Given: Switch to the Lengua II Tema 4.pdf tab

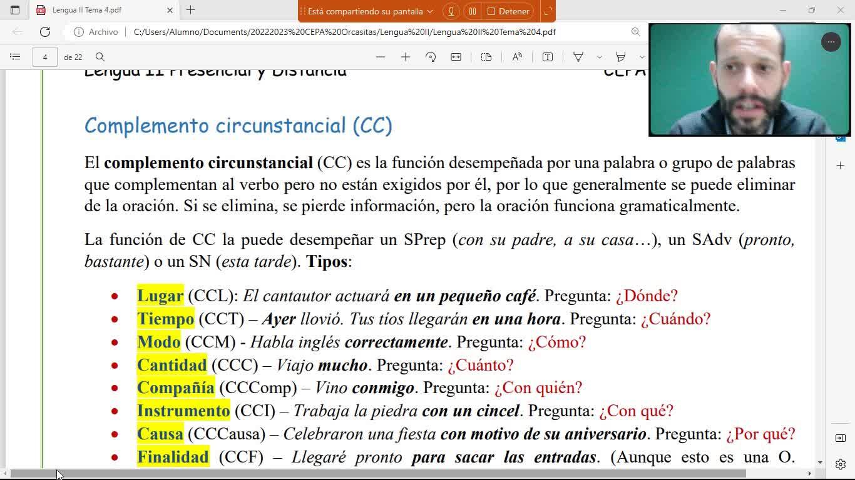Looking at the screenshot, I should pyautogui.click(x=105, y=11).
